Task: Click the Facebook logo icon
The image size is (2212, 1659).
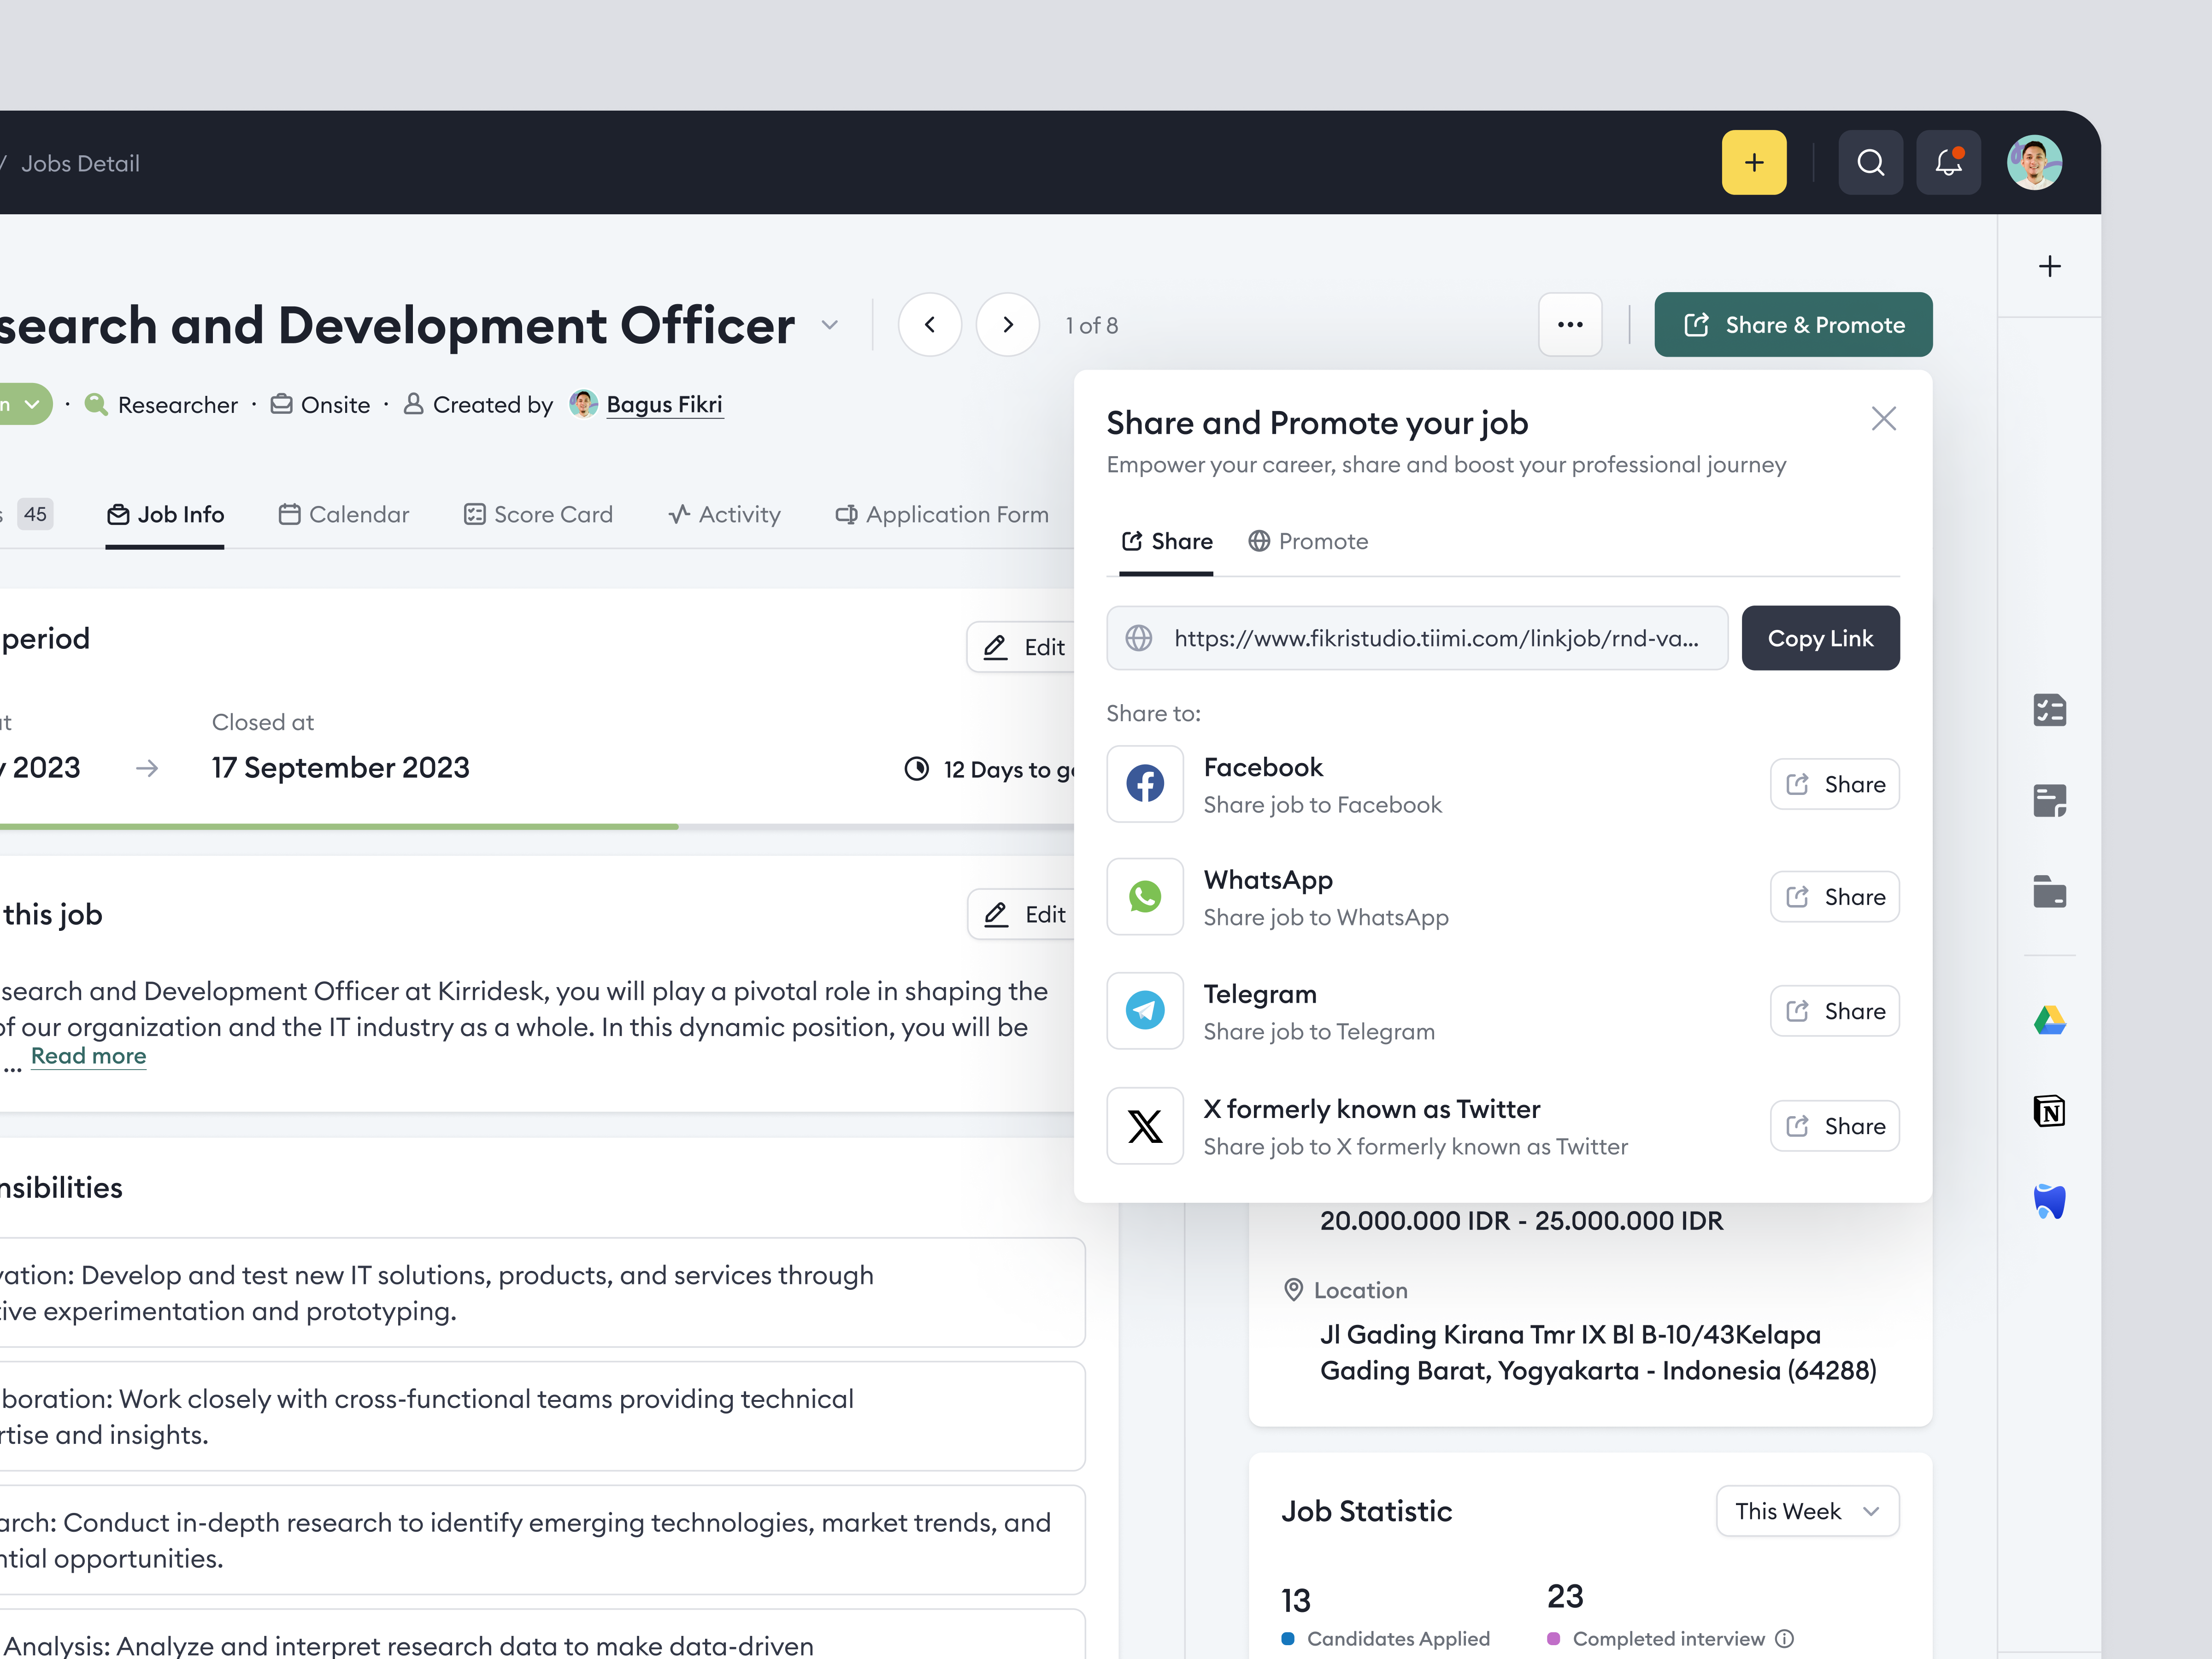Action: (1145, 783)
